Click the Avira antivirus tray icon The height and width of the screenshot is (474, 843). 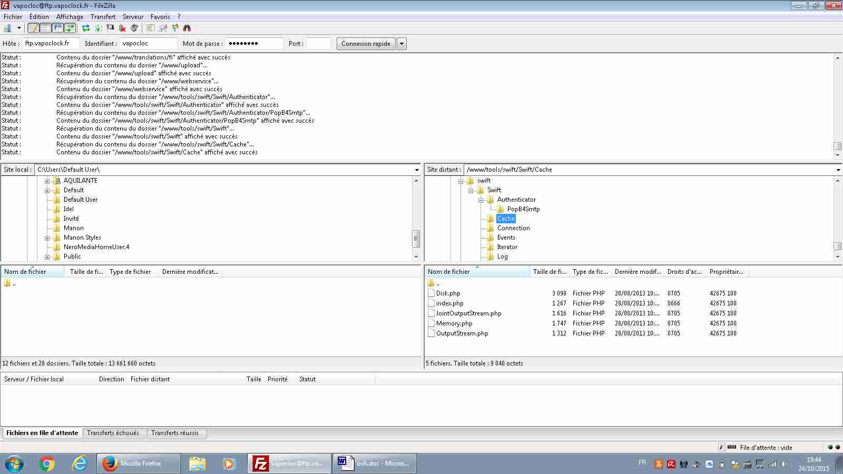(x=671, y=464)
